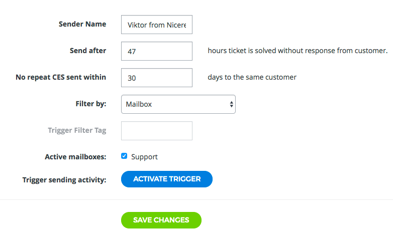Click the greyed Trigger Filter Tag label

click(x=77, y=130)
